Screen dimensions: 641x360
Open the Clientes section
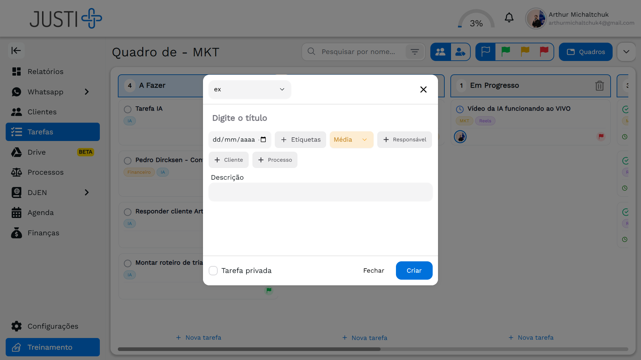42,112
